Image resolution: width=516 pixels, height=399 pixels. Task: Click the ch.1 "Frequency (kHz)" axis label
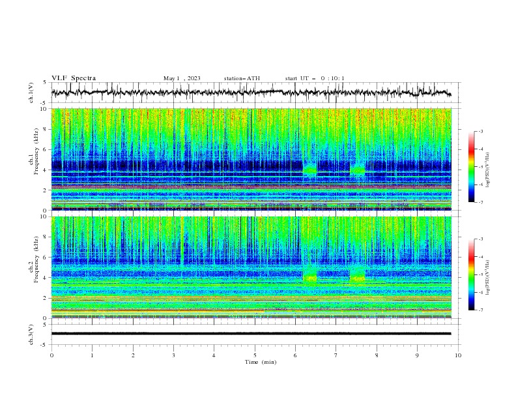[x=36, y=150]
